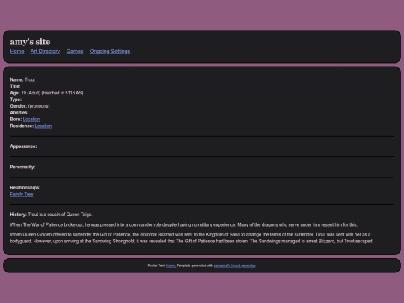Click the "Footer Text." words in the footer
The width and height of the screenshot is (404, 303).
point(156,266)
